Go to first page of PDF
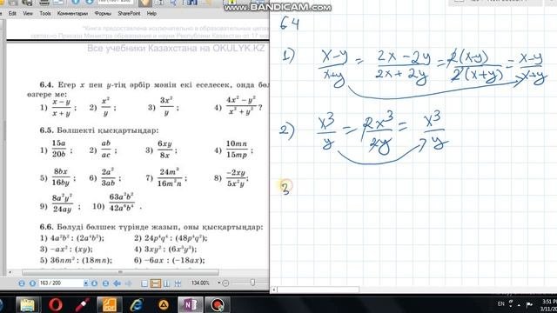The image size is (557, 313). (22, 283)
